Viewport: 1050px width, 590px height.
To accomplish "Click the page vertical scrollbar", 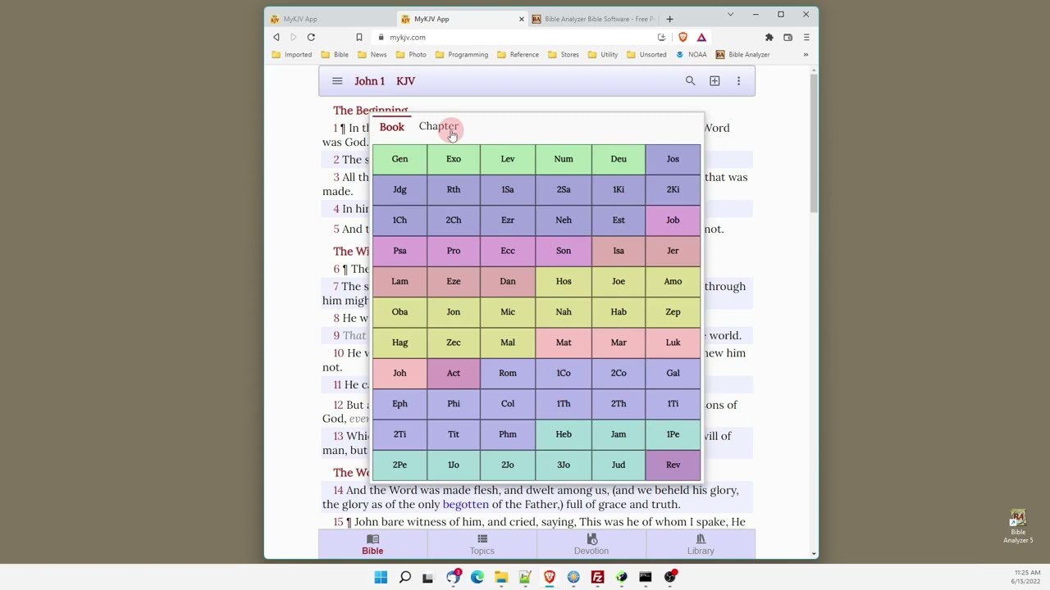I will coord(814,143).
